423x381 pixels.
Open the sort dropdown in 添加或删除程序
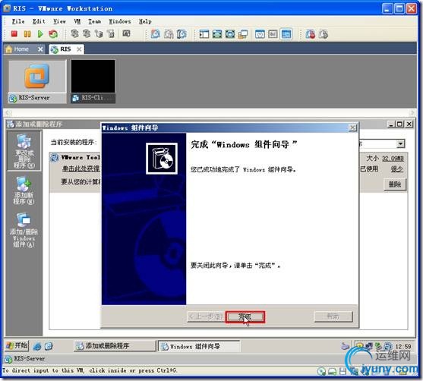coord(401,143)
